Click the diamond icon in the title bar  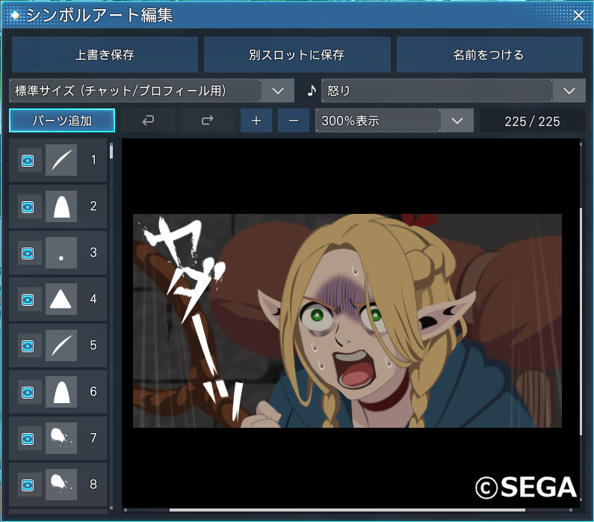pyautogui.click(x=15, y=15)
